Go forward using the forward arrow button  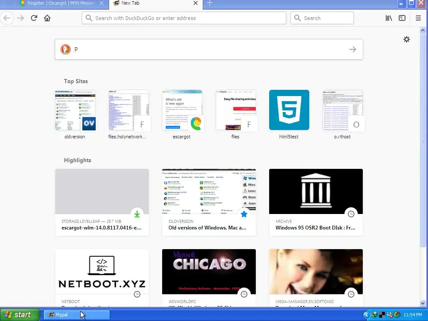20,18
